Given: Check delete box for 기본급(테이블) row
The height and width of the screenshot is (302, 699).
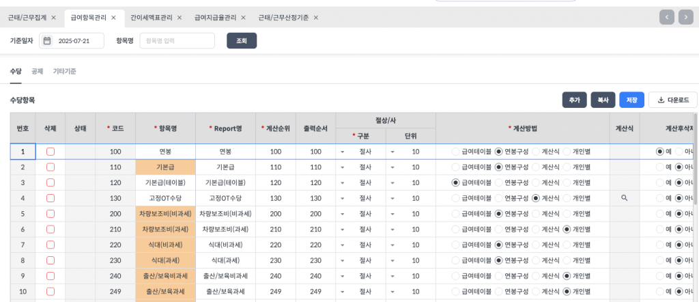Looking at the screenshot, I should click(x=51, y=182).
